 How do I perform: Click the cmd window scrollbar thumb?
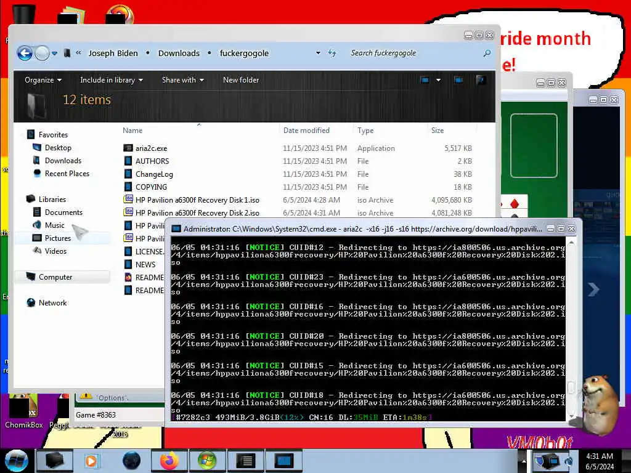pyautogui.click(x=571, y=387)
